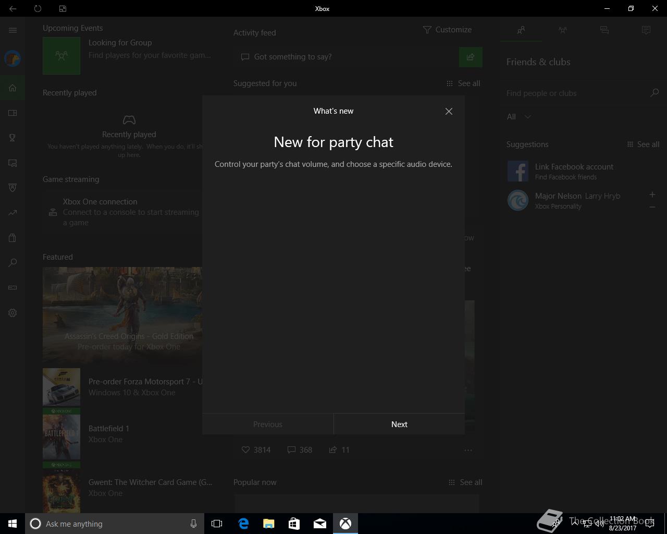Open My games in the sidebar

click(13, 113)
